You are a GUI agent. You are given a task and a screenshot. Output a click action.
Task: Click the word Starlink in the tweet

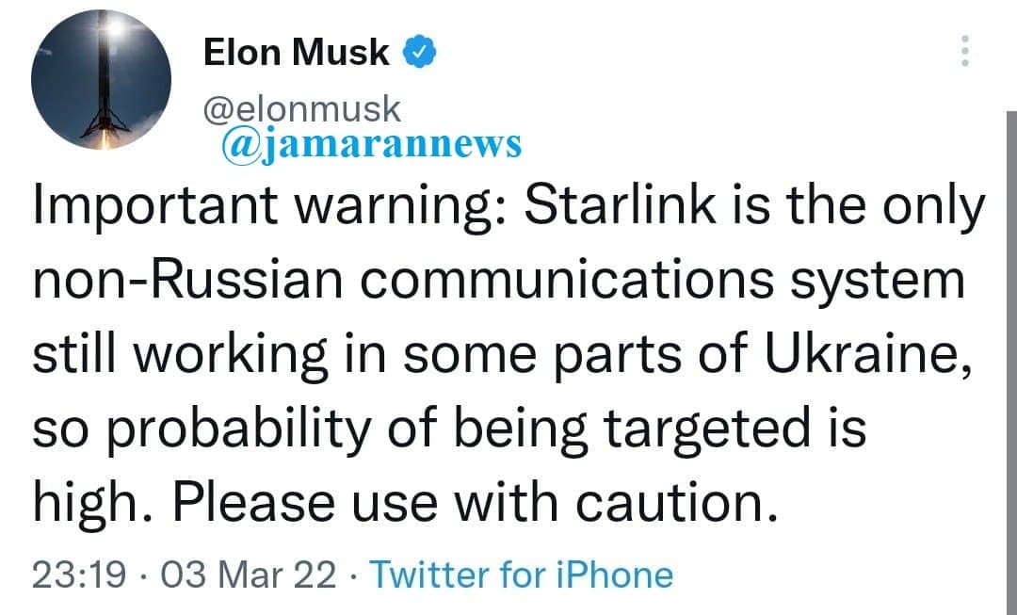(x=620, y=205)
